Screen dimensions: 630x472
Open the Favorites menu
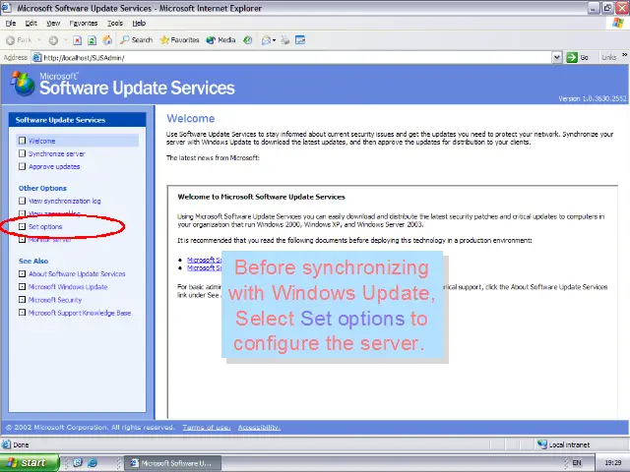[83, 24]
